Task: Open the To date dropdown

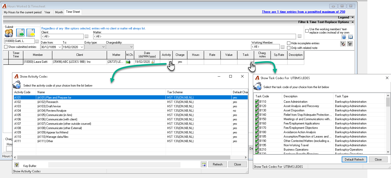Action: (x=82, y=47)
